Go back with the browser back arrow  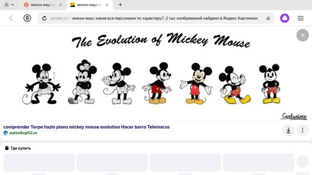point(11,18)
